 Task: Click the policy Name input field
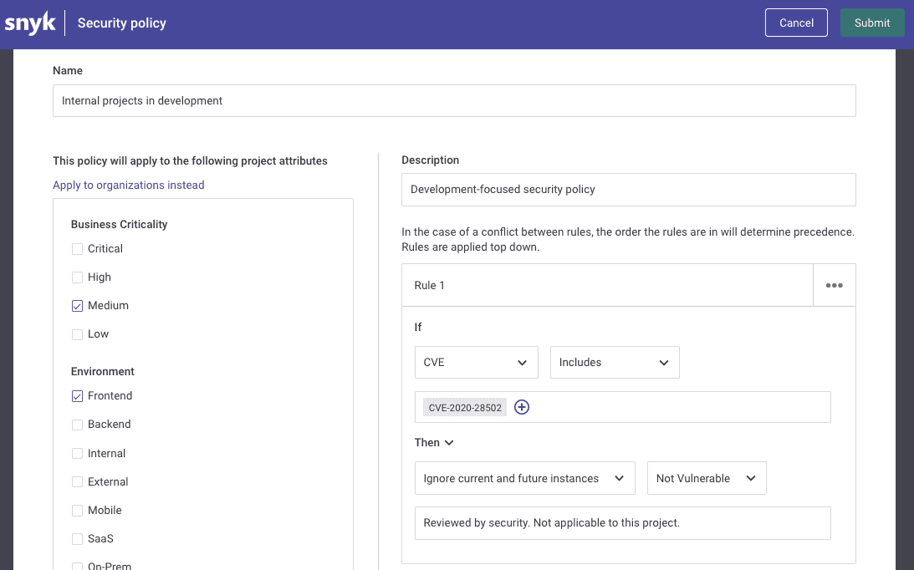(x=454, y=100)
